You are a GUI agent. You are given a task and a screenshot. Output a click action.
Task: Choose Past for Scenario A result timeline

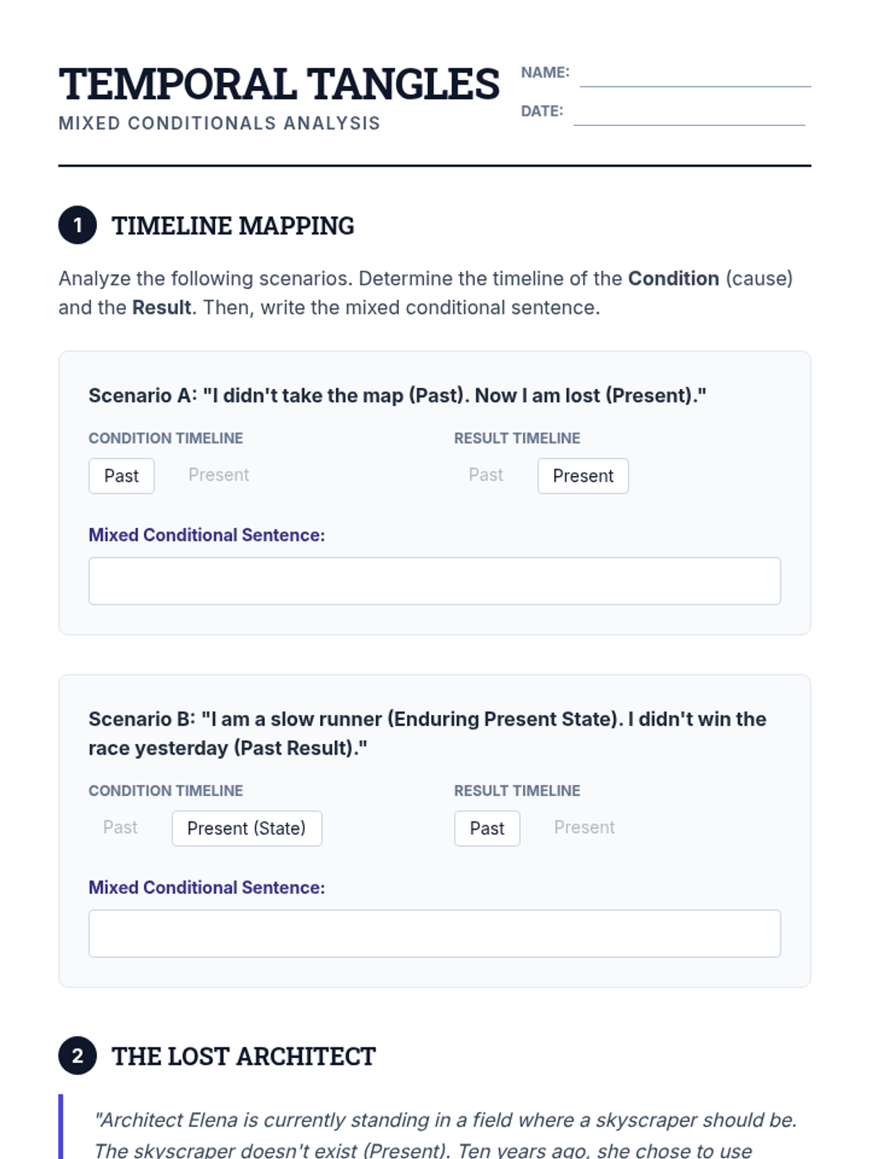coord(485,475)
